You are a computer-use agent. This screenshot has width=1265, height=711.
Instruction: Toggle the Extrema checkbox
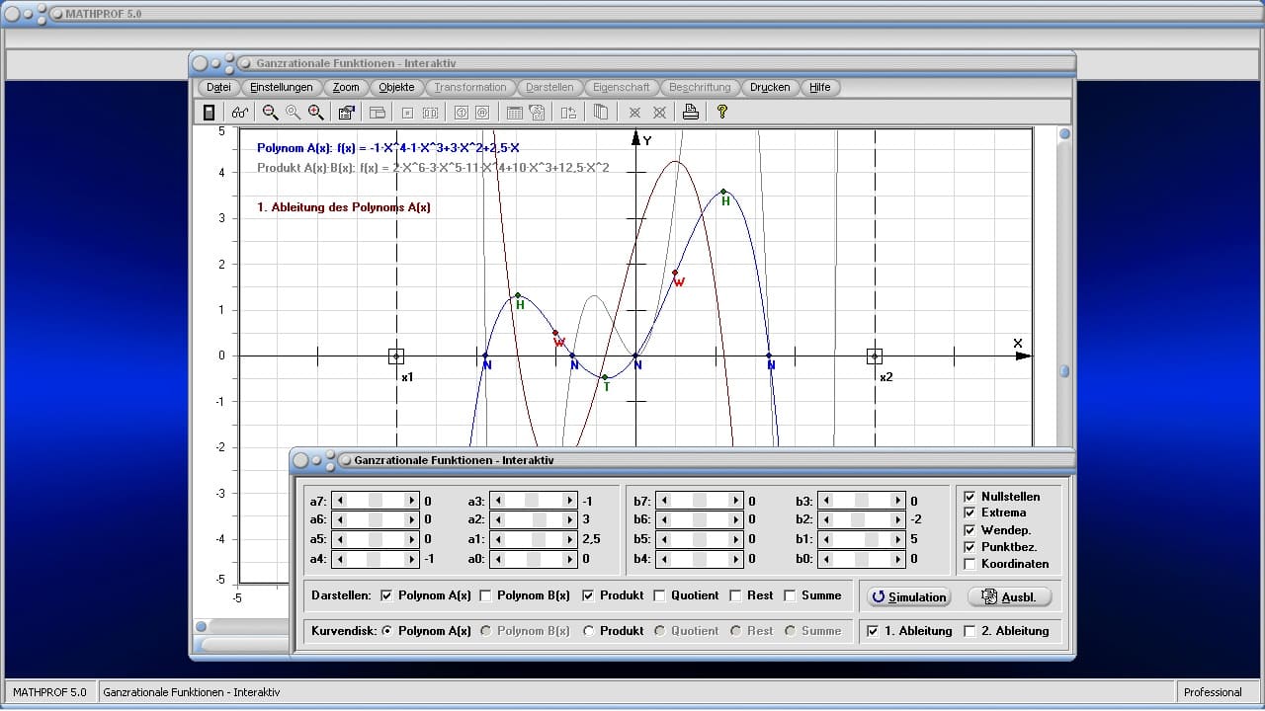970,513
